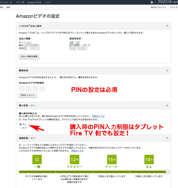Collapse the 1-CLICK支払い設定 section
178x188 pixels.
(167, 26)
